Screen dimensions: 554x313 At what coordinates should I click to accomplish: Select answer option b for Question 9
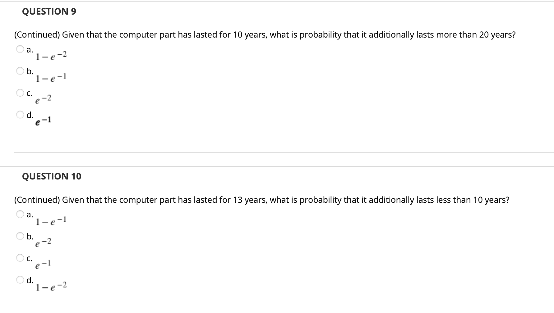20,71
